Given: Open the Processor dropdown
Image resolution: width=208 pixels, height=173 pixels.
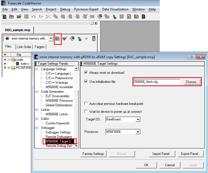Looking at the screenshot, I should point(138,132).
